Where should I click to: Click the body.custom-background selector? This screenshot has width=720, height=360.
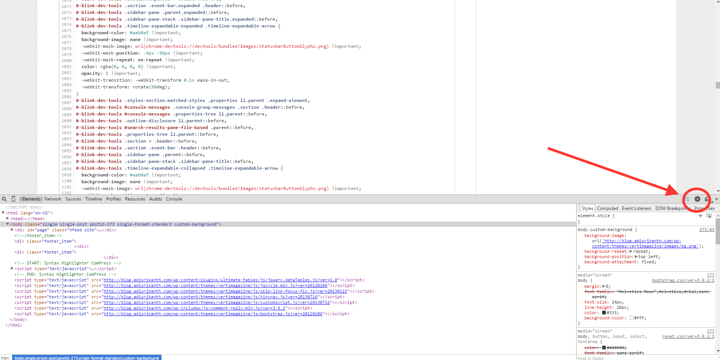coord(605,229)
